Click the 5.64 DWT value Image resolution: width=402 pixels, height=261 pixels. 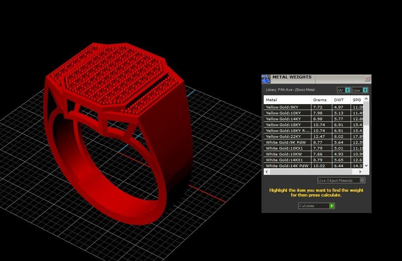(x=339, y=142)
